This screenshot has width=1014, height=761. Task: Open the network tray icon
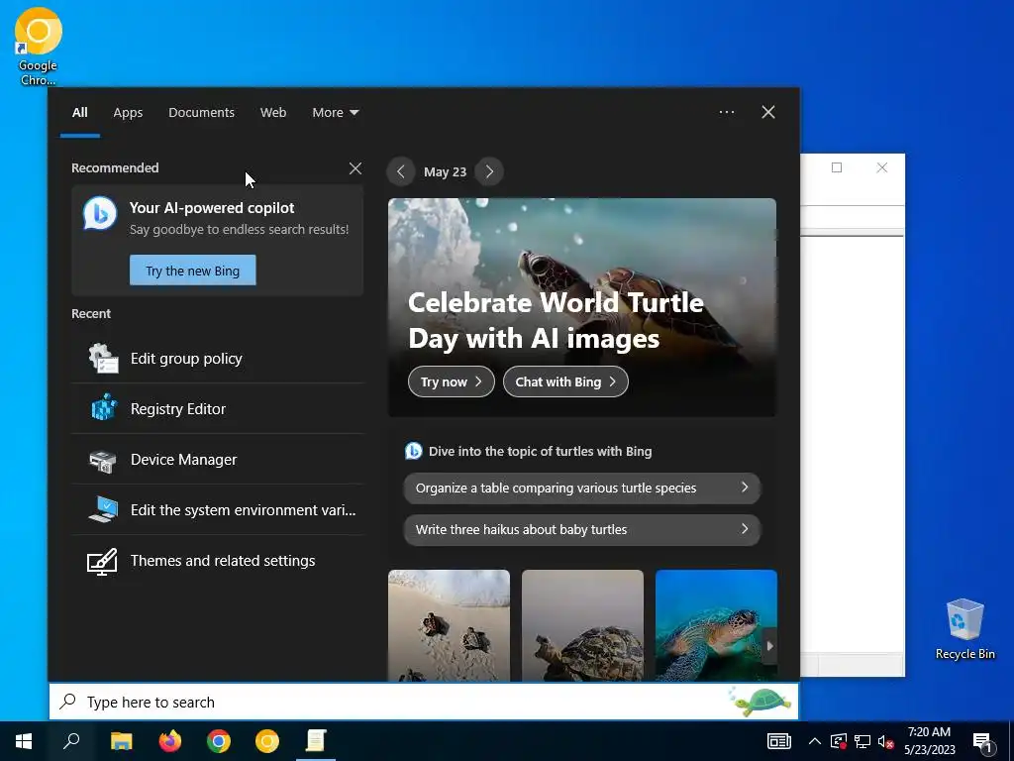click(x=862, y=741)
